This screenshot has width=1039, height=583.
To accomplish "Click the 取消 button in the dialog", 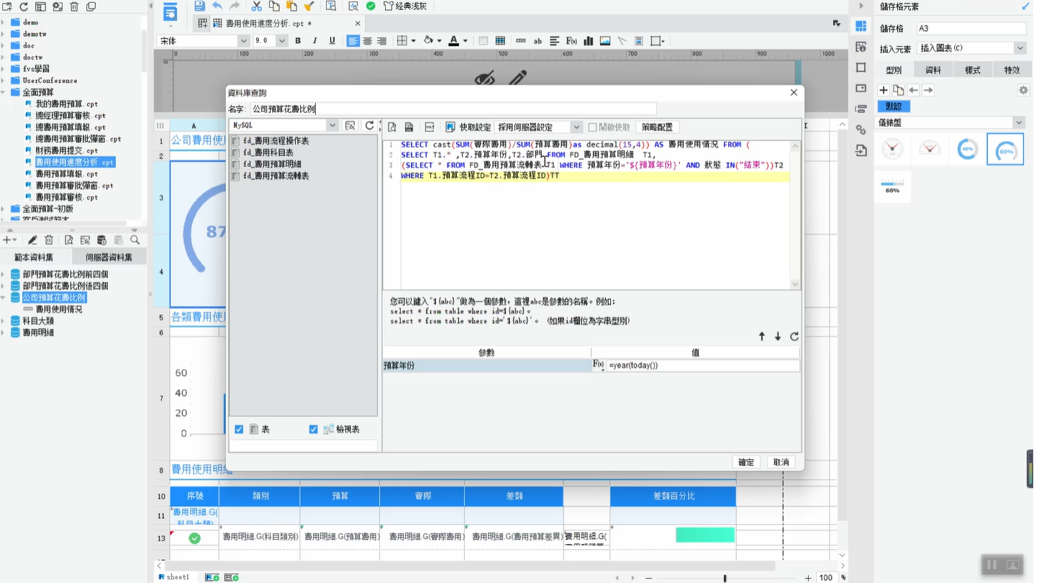I will point(781,462).
